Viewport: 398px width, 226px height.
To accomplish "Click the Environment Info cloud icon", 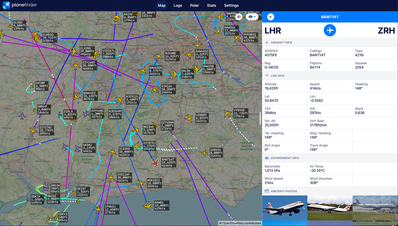I will 267,158.
